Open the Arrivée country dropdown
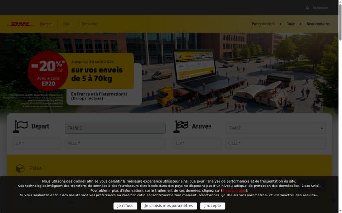Screen dimensions: 342x213 (x=275, y=128)
